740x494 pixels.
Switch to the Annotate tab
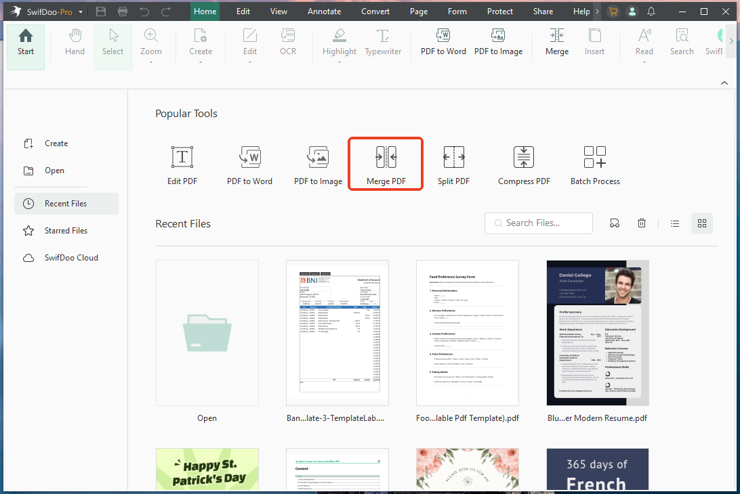[324, 12]
